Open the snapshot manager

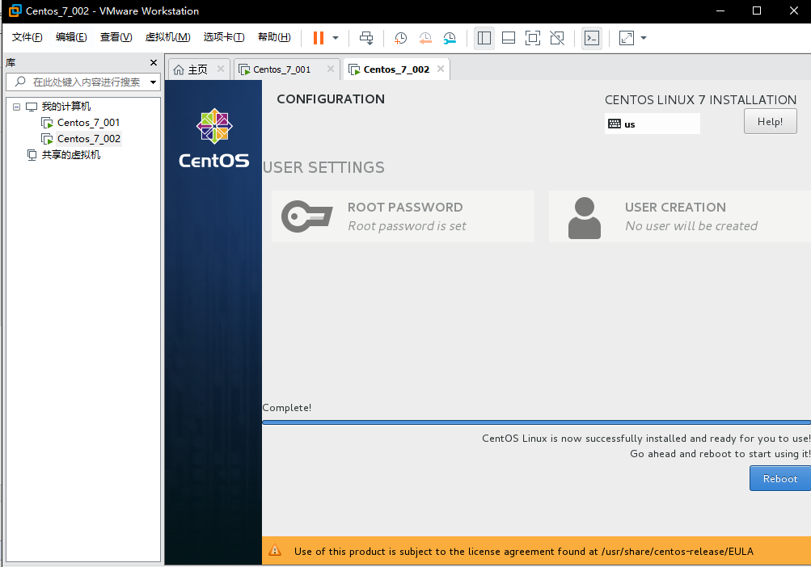(x=450, y=38)
